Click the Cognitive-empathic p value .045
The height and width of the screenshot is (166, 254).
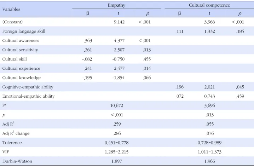tap(240, 87)
